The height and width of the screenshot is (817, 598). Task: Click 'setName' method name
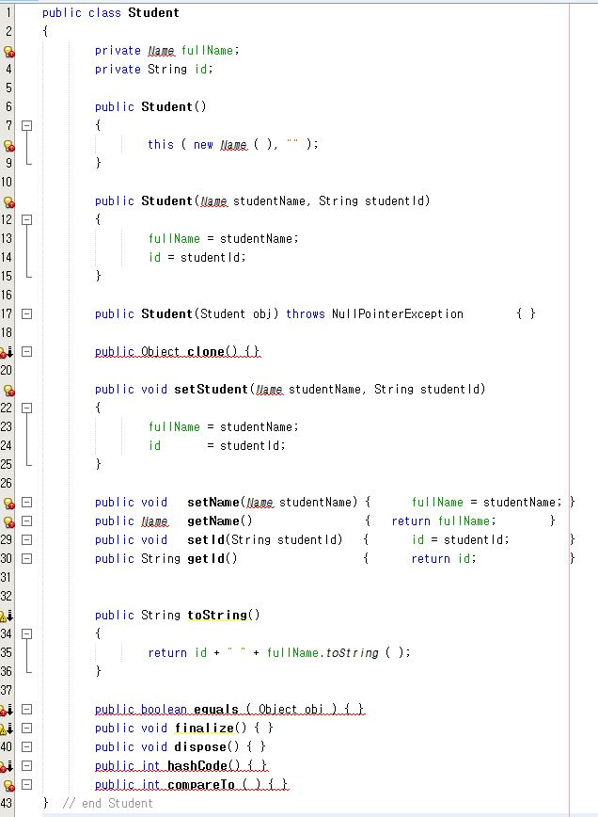coord(213,503)
